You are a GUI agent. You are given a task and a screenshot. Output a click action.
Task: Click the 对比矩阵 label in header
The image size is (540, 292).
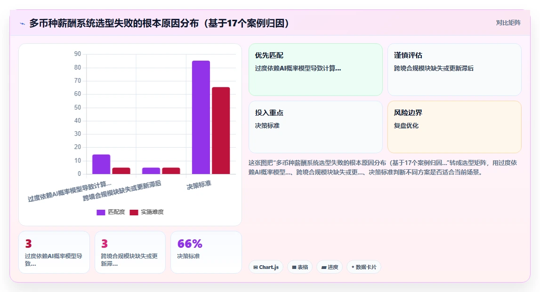pyautogui.click(x=508, y=23)
